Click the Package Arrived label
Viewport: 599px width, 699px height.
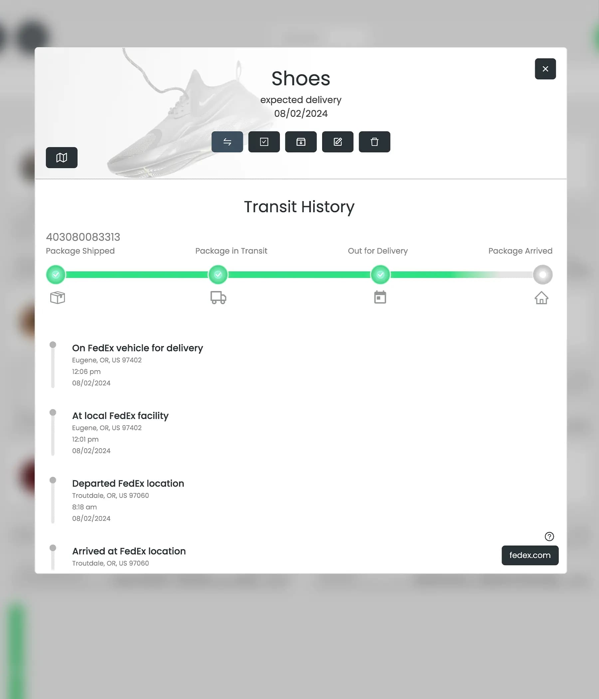coord(520,251)
